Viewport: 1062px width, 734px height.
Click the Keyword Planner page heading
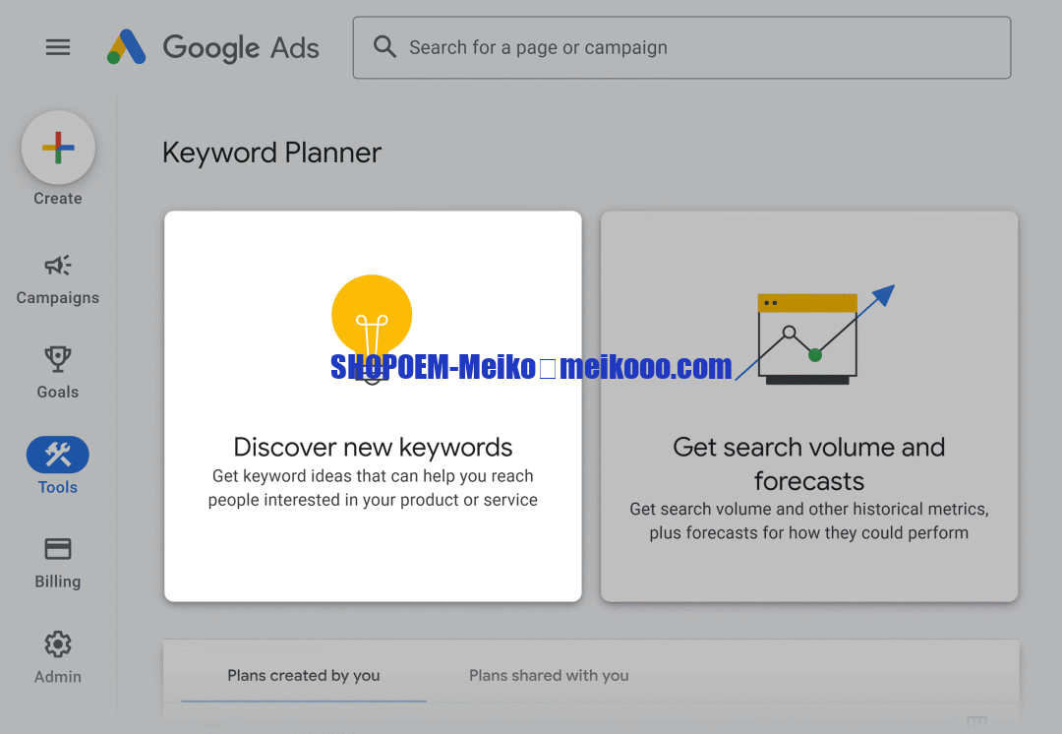pyautogui.click(x=271, y=153)
